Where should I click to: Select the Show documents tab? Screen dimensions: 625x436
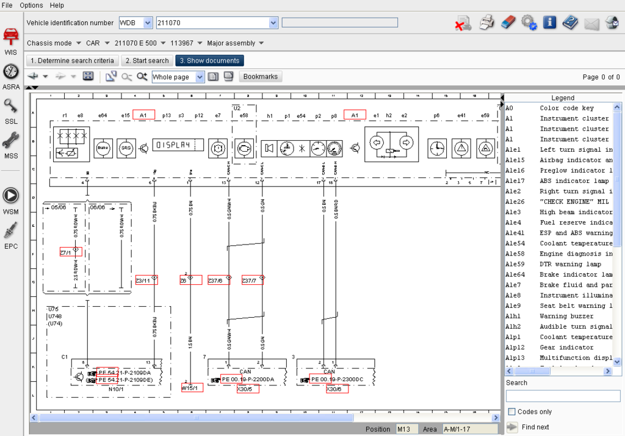click(209, 60)
